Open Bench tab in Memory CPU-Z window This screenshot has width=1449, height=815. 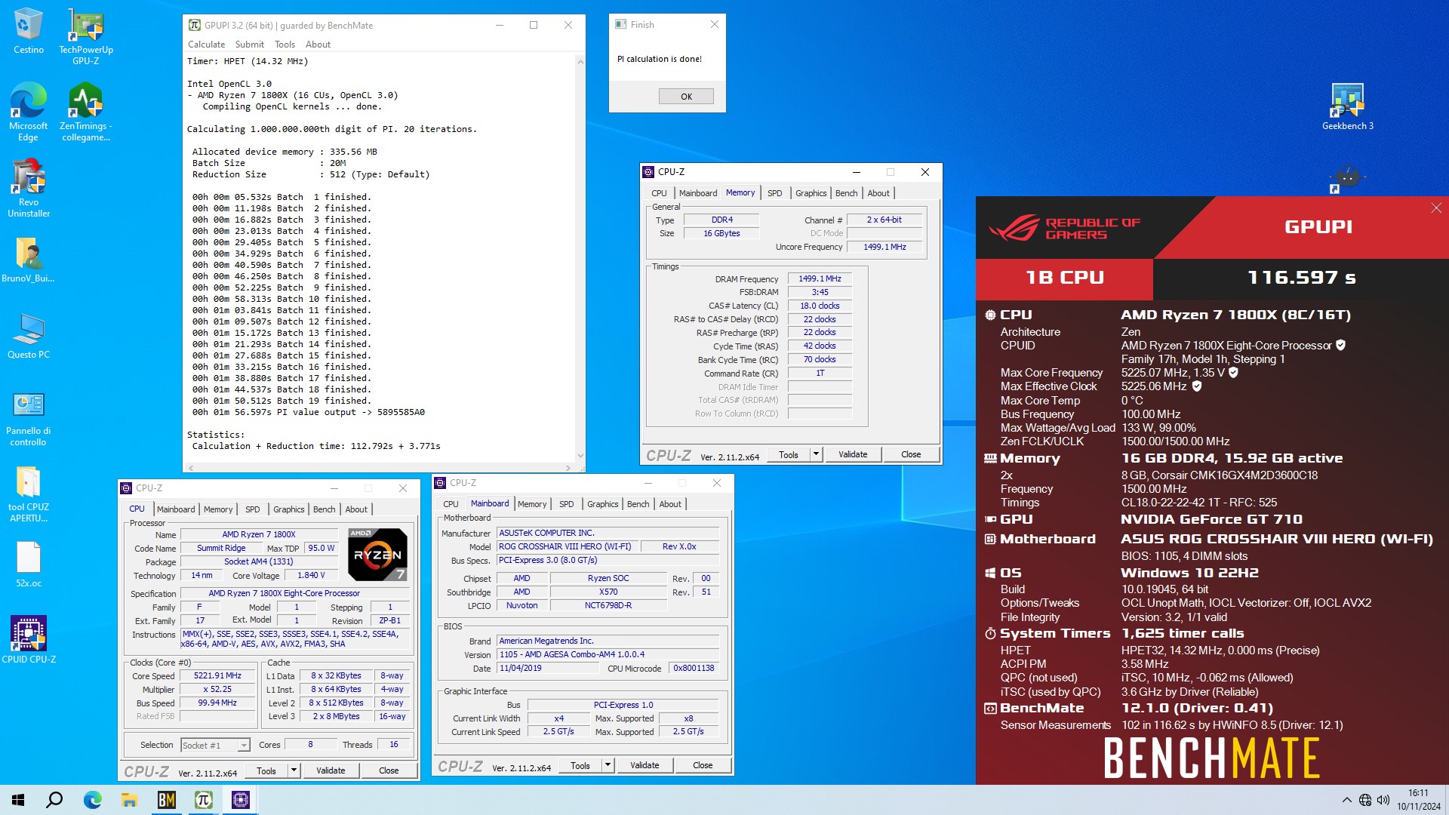click(846, 193)
